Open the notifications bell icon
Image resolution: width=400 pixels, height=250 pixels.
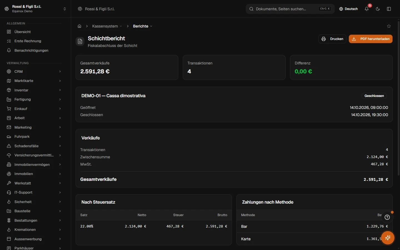367,9
